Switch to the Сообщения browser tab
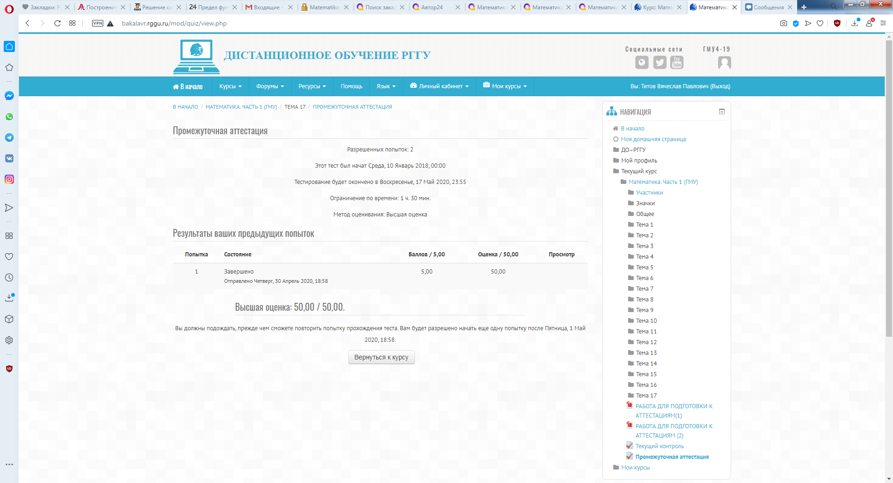 768,7
